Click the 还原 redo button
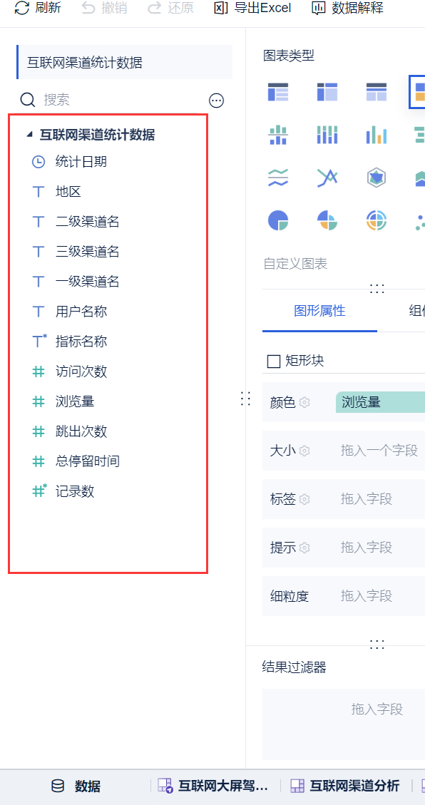 pyautogui.click(x=170, y=9)
